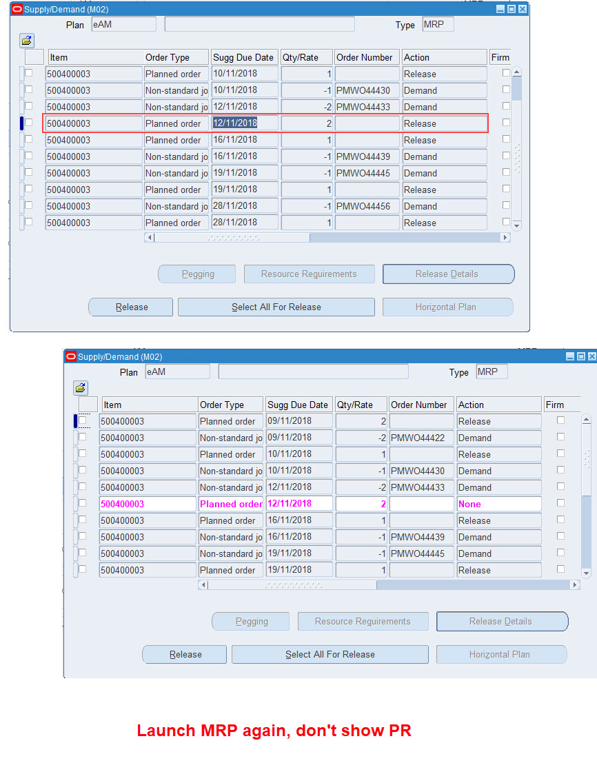Check the Firm checkbox for order PMWO44430
Screen dimensions: 597x783
tap(507, 90)
